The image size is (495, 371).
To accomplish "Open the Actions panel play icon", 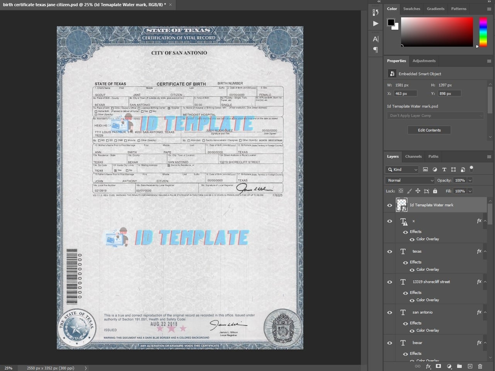I will 376,24.
